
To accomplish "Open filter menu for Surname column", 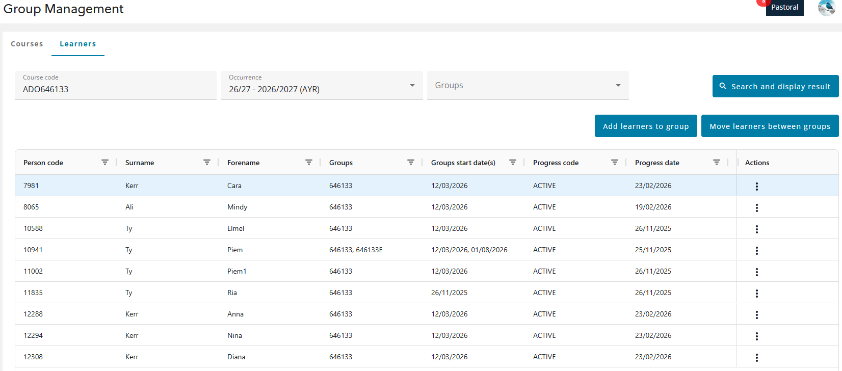I will coord(207,163).
